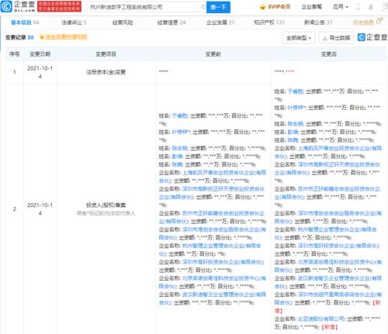
Task: Click the 投资人(股权)备案 row item
Action: [106, 205]
